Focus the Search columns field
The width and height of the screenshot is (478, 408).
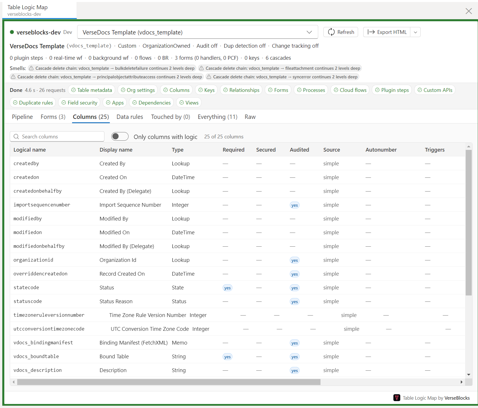point(57,136)
